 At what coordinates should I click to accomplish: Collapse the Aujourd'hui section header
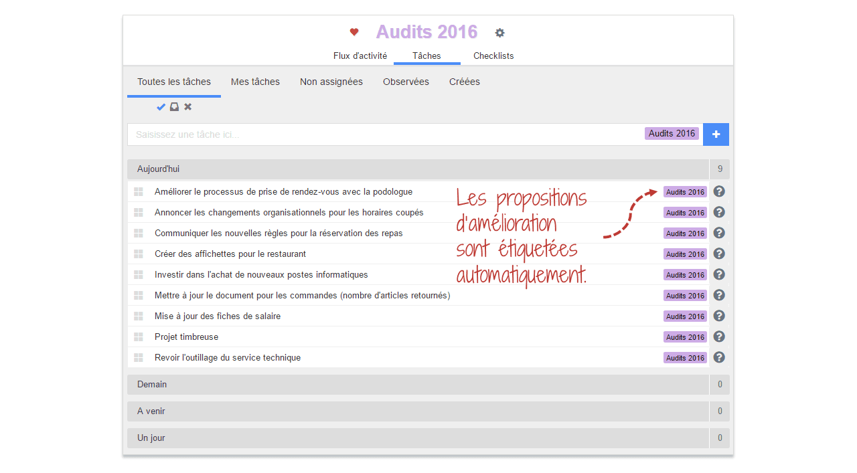418,169
